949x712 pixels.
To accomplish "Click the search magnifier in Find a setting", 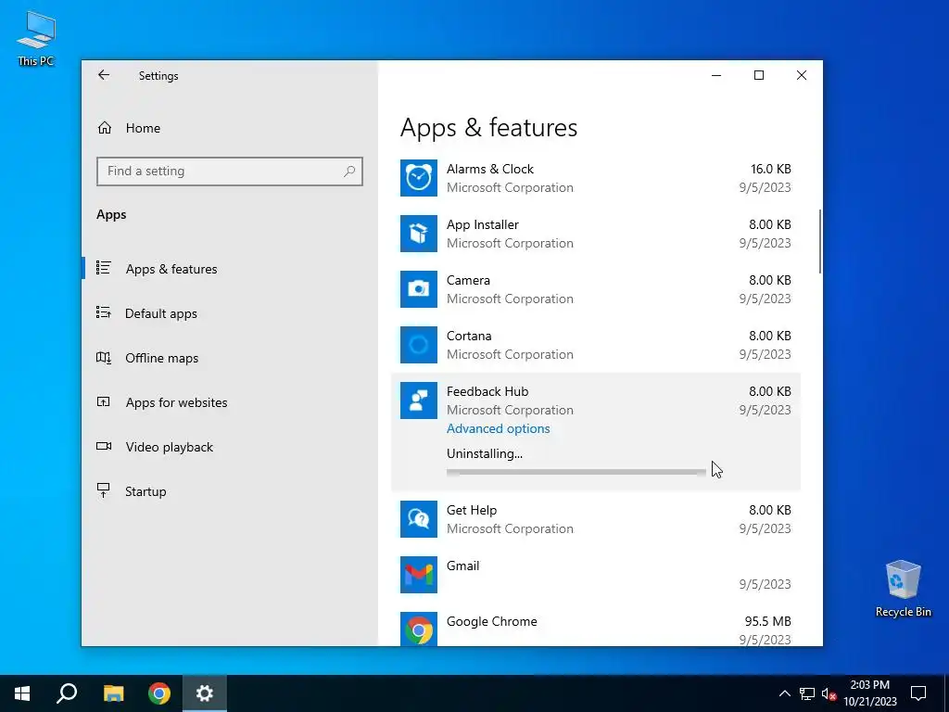I will pyautogui.click(x=349, y=172).
